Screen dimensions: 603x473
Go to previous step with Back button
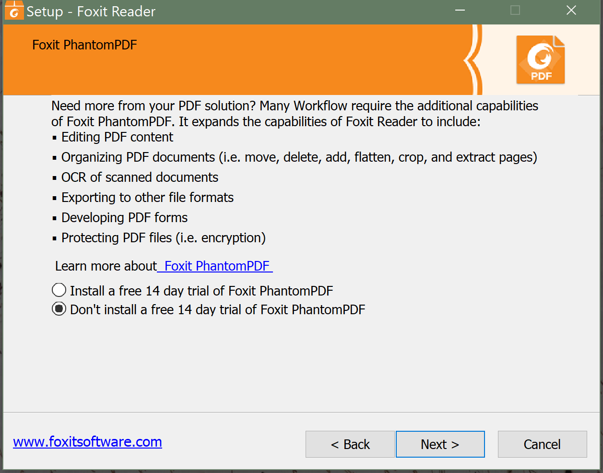tap(350, 444)
